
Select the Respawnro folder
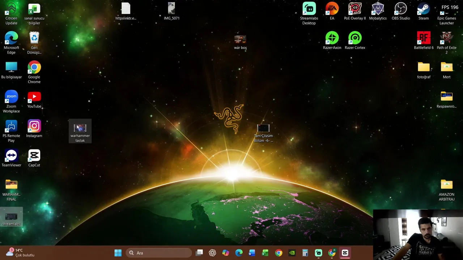(x=446, y=100)
